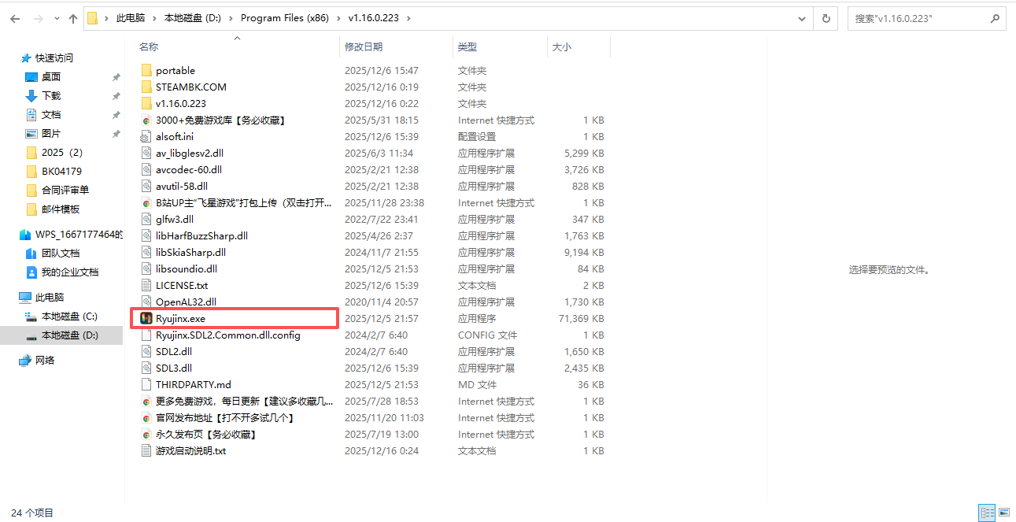Image resolution: width=1016 pixels, height=522 pixels.
Task: Click 此电脑 in the address breadcrumb
Action: tap(130, 18)
